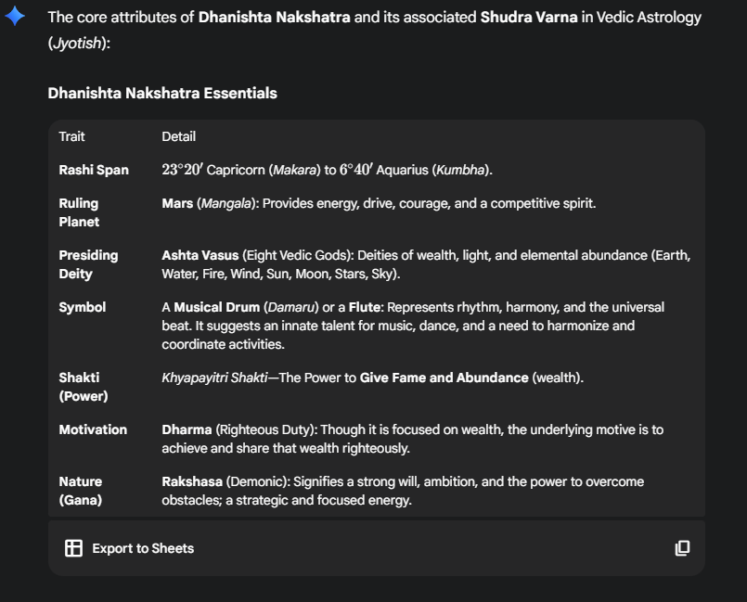Viewport: 747px width, 602px height.
Task: Click the Symbol row label
Action: pyautogui.click(x=82, y=307)
